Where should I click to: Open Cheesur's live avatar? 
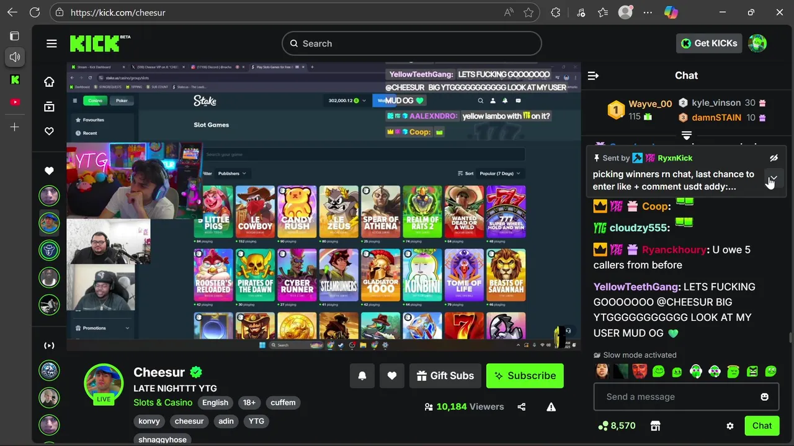tap(104, 383)
